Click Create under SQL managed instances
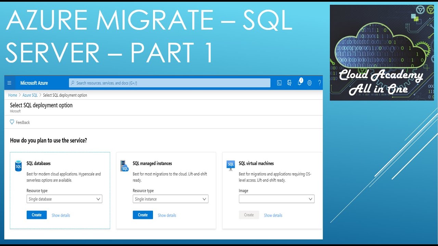 click(x=143, y=215)
